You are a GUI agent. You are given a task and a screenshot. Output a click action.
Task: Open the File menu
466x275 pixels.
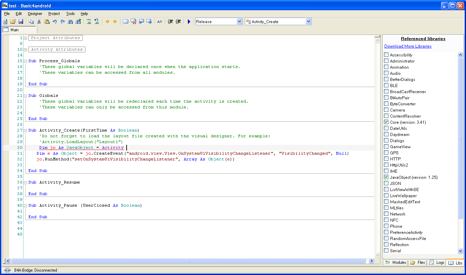pos(7,14)
